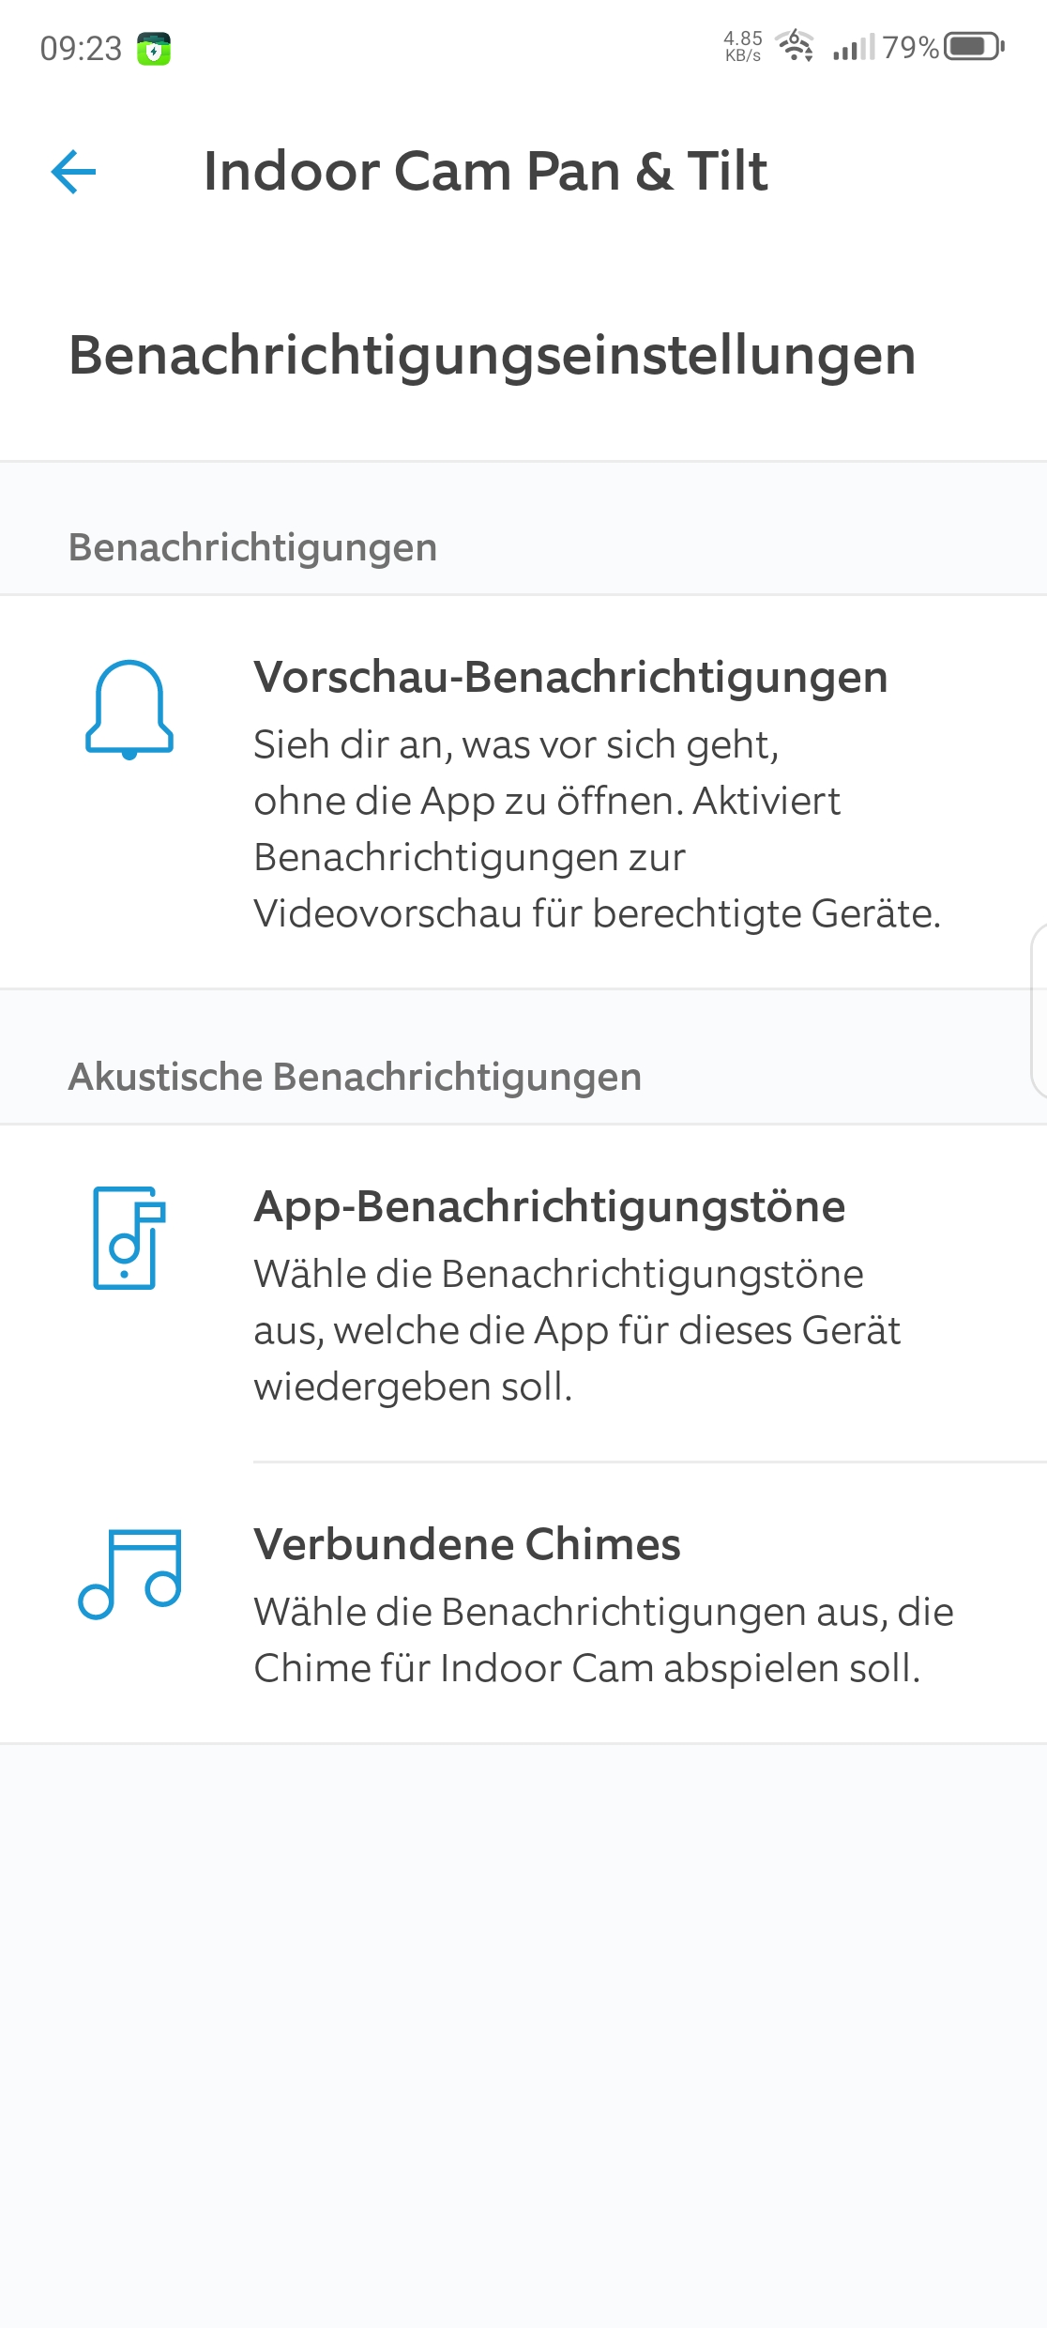
Task: Tap the side handle on right edge
Action: (x=1038, y=1010)
